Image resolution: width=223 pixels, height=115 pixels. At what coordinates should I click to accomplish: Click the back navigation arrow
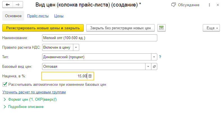click(x=8, y=5)
